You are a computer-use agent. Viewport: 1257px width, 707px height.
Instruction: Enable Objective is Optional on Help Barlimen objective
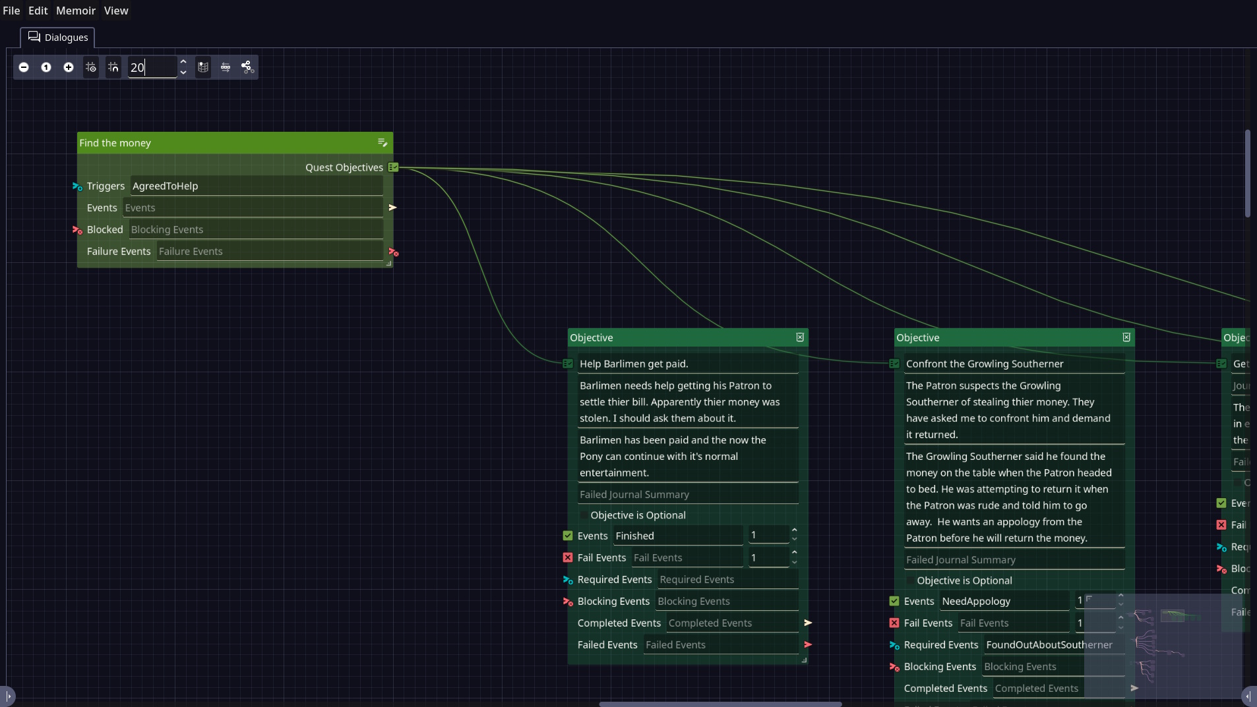[x=583, y=516]
